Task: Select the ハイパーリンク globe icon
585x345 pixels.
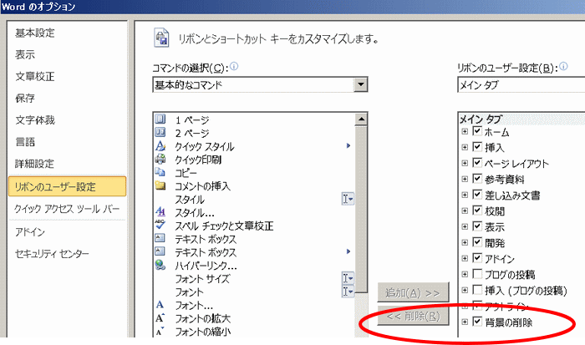Action: (161, 266)
